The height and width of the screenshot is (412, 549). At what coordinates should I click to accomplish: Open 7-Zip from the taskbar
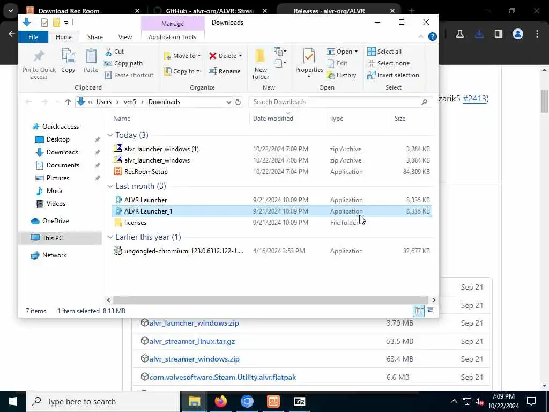(x=299, y=401)
